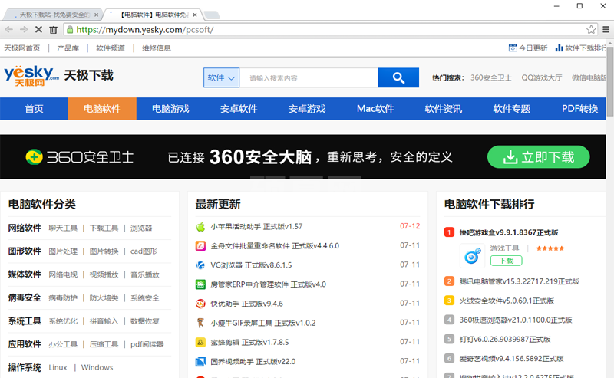Image resolution: width=614 pixels, height=378 pixels.
Task: Open the 维修信息 top link
Action: (x=157, y=48)
